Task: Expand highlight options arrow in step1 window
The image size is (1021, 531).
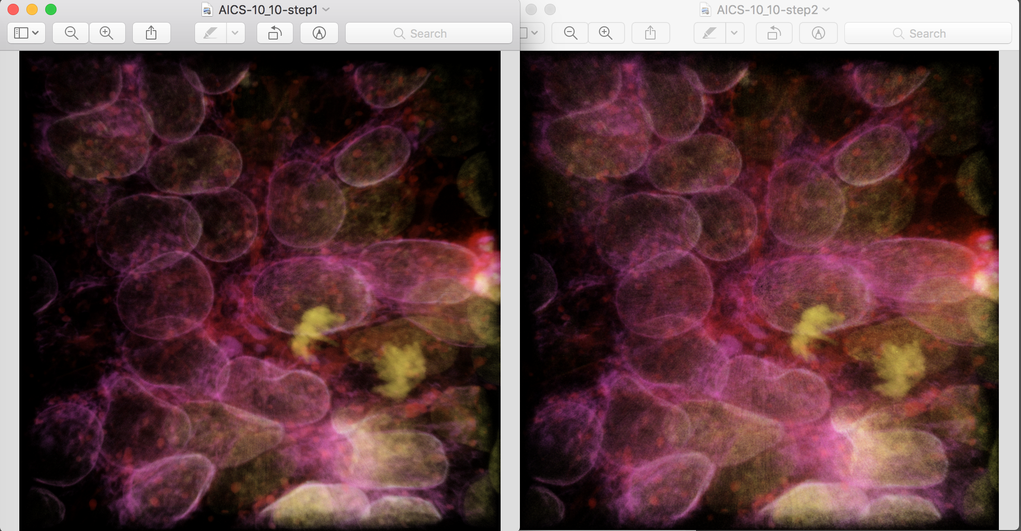Action: tap(235, 33)
